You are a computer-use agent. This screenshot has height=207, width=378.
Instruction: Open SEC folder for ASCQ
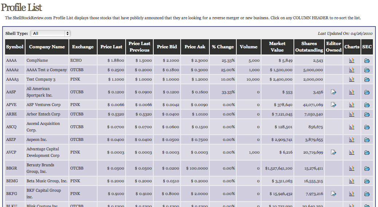click(367, 127)
